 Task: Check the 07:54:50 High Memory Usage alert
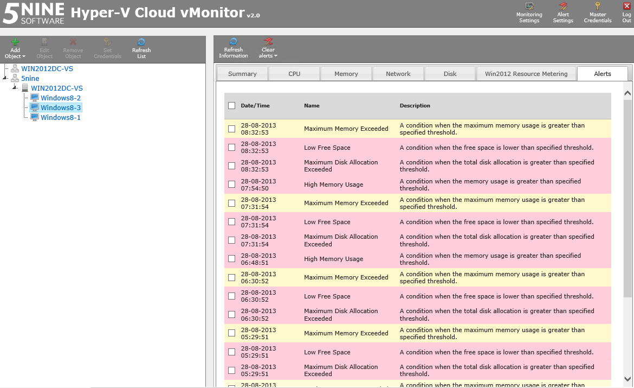point(232,185)
